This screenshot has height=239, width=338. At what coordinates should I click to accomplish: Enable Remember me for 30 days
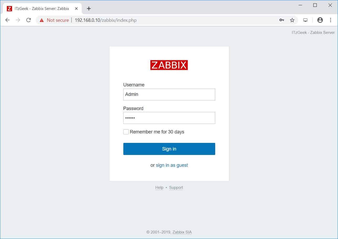(126, 132)
